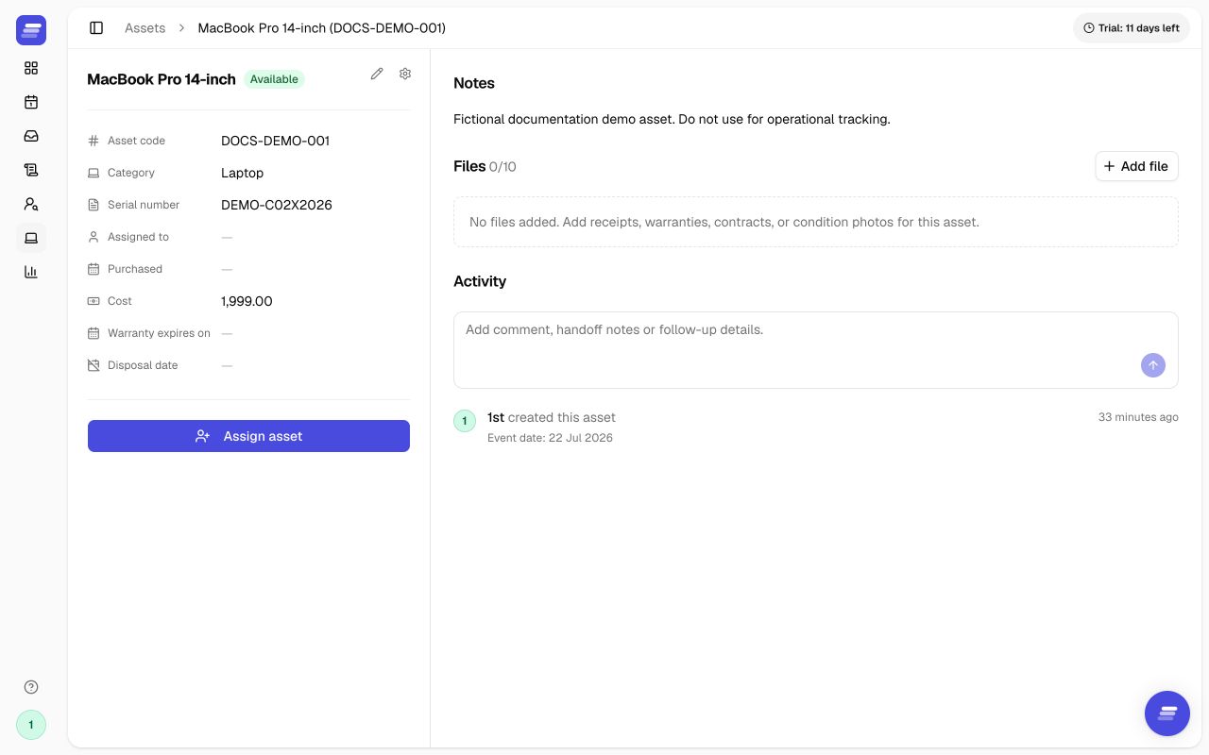Click the Fictional documentation demo asset note

coord(672,119)
